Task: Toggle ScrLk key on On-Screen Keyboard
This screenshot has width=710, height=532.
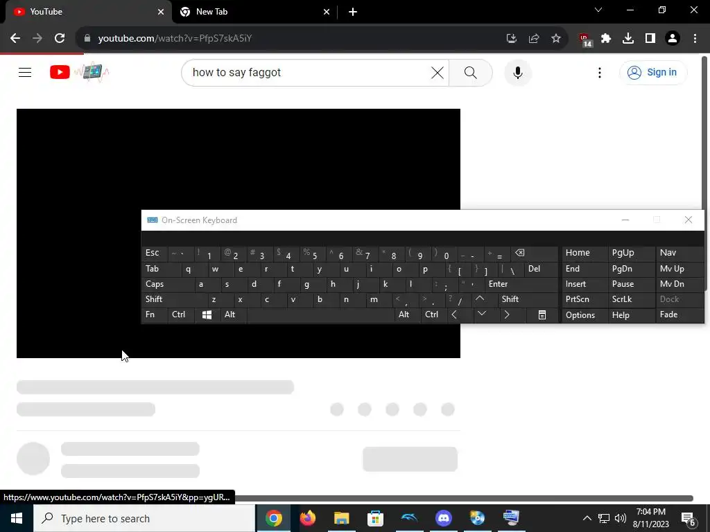Action: tap(631, 299)
